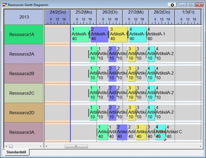Click the 24/2(So) date column header
Viewport: 206px width, 158px height.
(x=57, y=12)
